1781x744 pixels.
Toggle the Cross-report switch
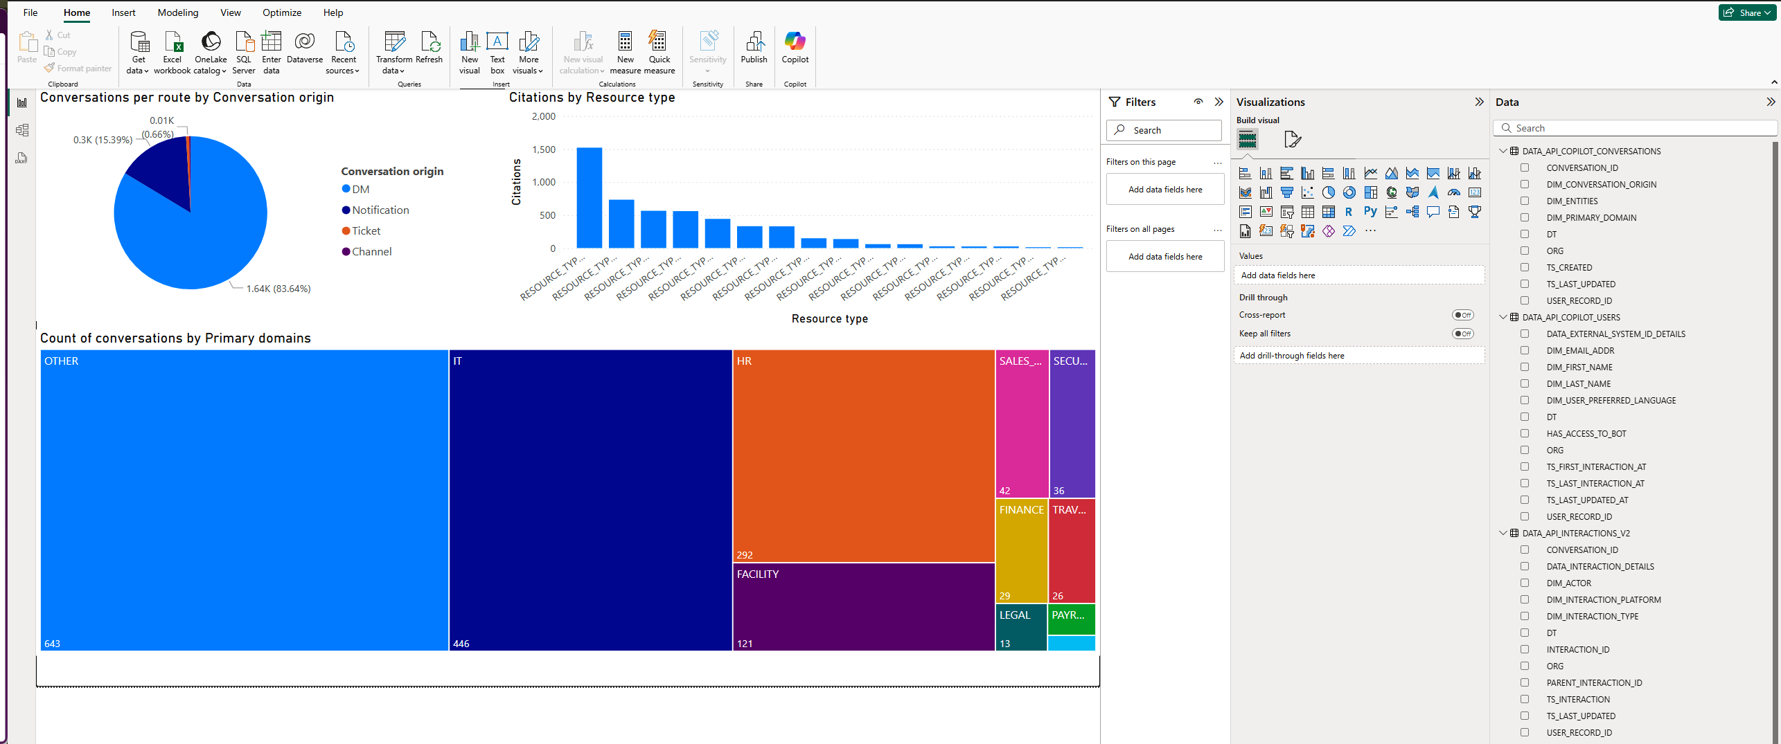coord(1462,315)
